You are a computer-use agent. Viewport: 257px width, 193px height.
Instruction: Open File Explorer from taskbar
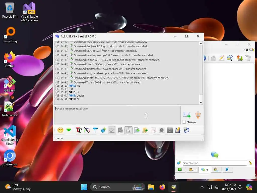click(x=151, y=187)
